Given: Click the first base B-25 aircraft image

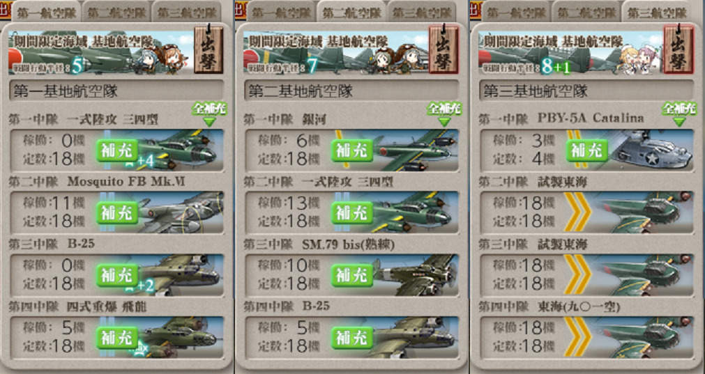Looking at the screenshot, I should point(180,275).
